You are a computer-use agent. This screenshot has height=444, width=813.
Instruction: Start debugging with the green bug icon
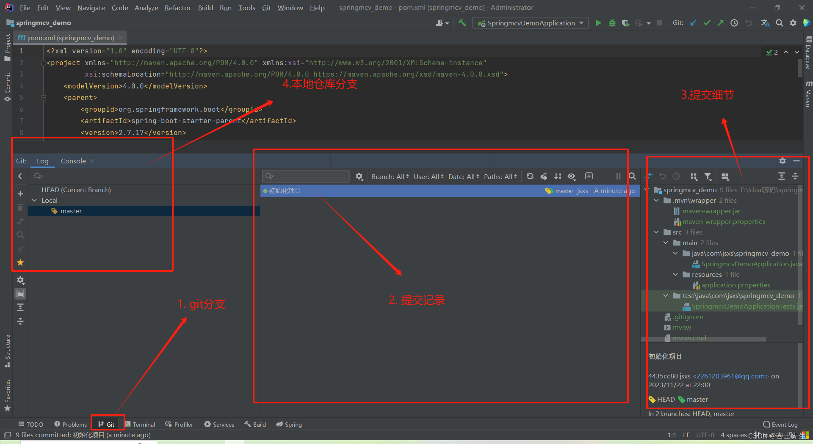click(612, 23)
